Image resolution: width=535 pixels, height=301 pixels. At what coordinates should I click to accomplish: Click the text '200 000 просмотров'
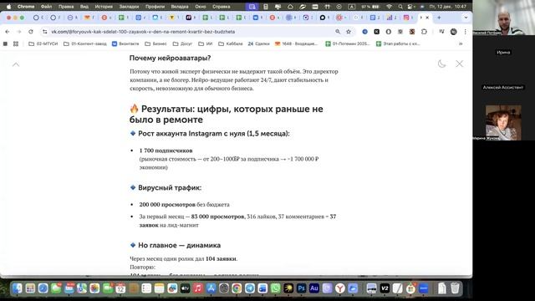point(167,204)
